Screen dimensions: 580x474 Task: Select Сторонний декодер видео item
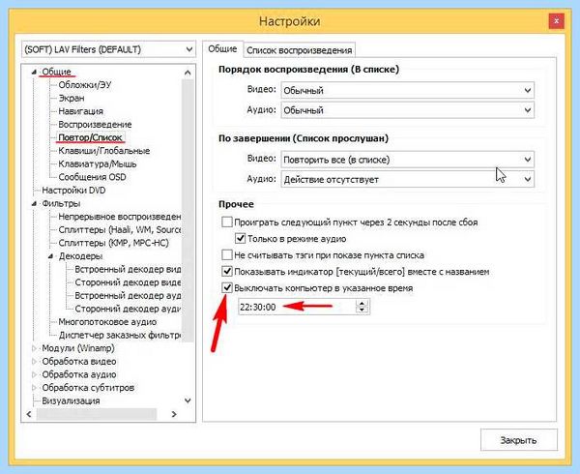click(128, 282)
